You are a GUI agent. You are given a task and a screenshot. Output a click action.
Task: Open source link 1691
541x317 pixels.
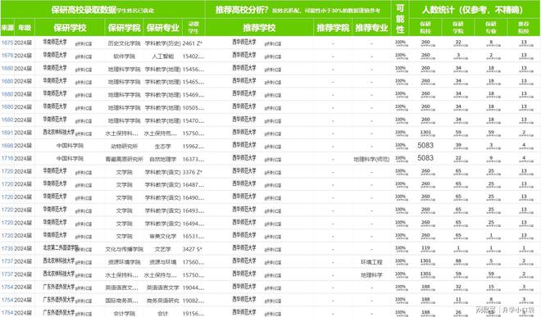click(7, 133)
